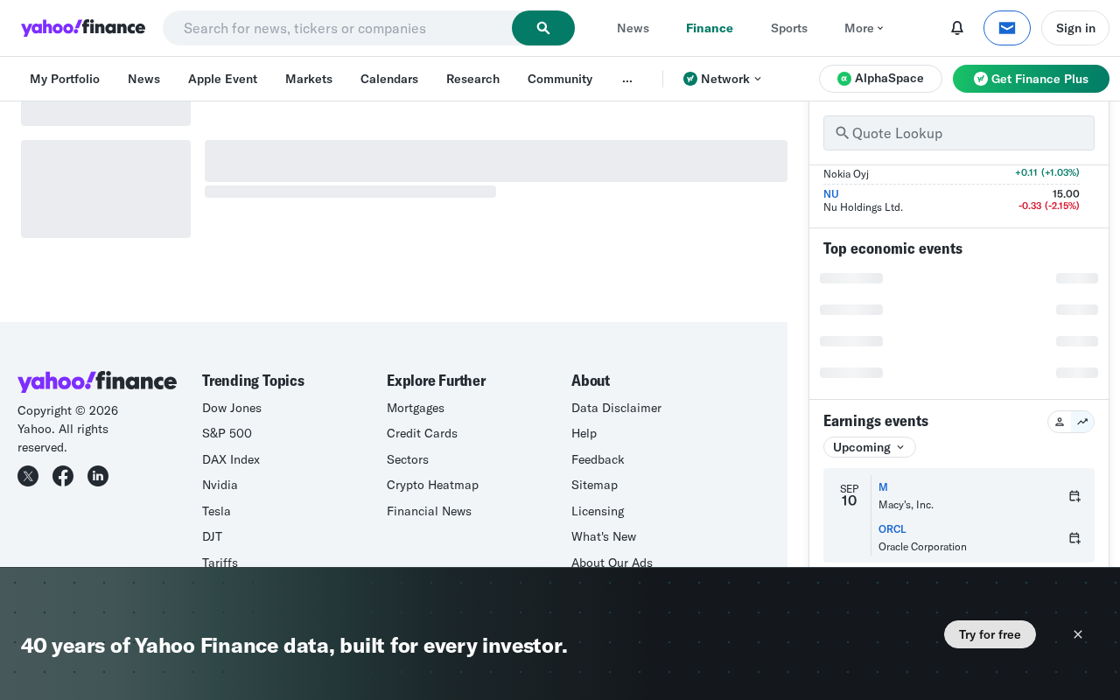This screenshot has height=700, width=1120.
Task: Expand the Network dropdown
Action: coord(722,79)
